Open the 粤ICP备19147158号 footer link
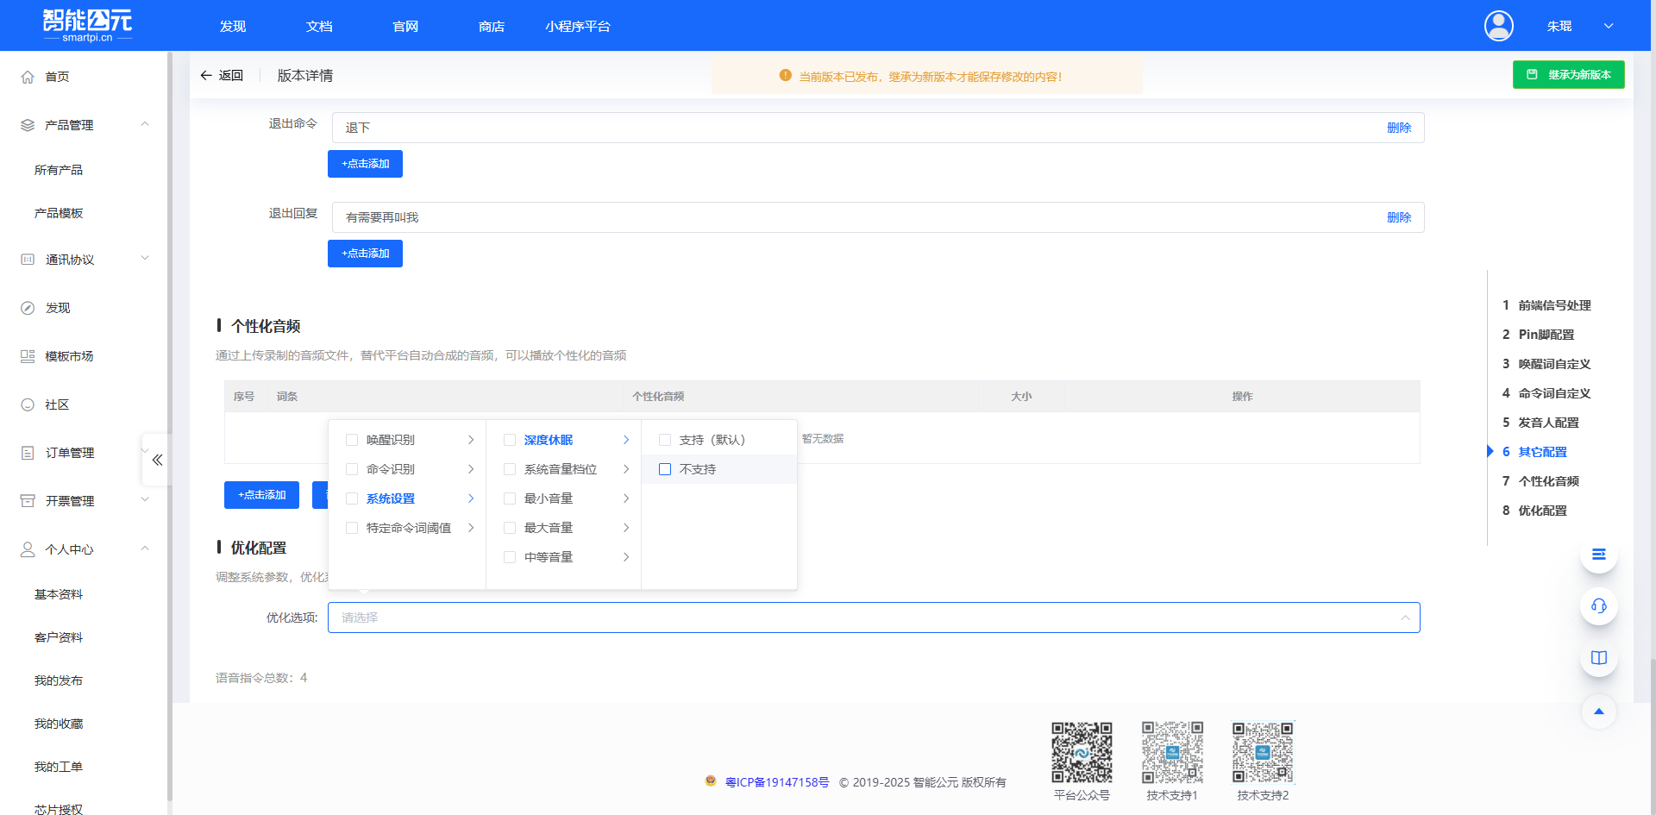This screenshot has width=1656, height=815. pyautogui.click(x=776, y=782)
